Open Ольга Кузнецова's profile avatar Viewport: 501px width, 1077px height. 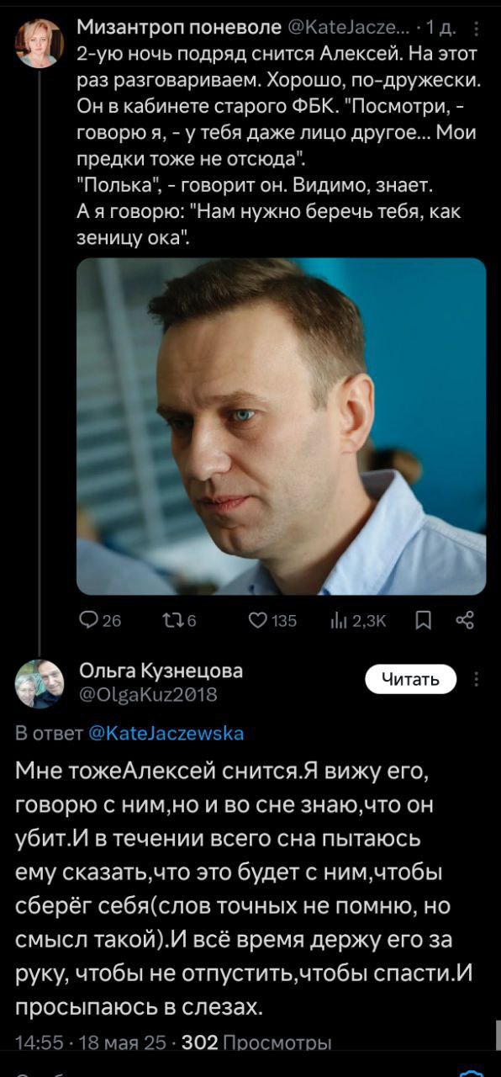pyautogui.click(x=39, y=683)
